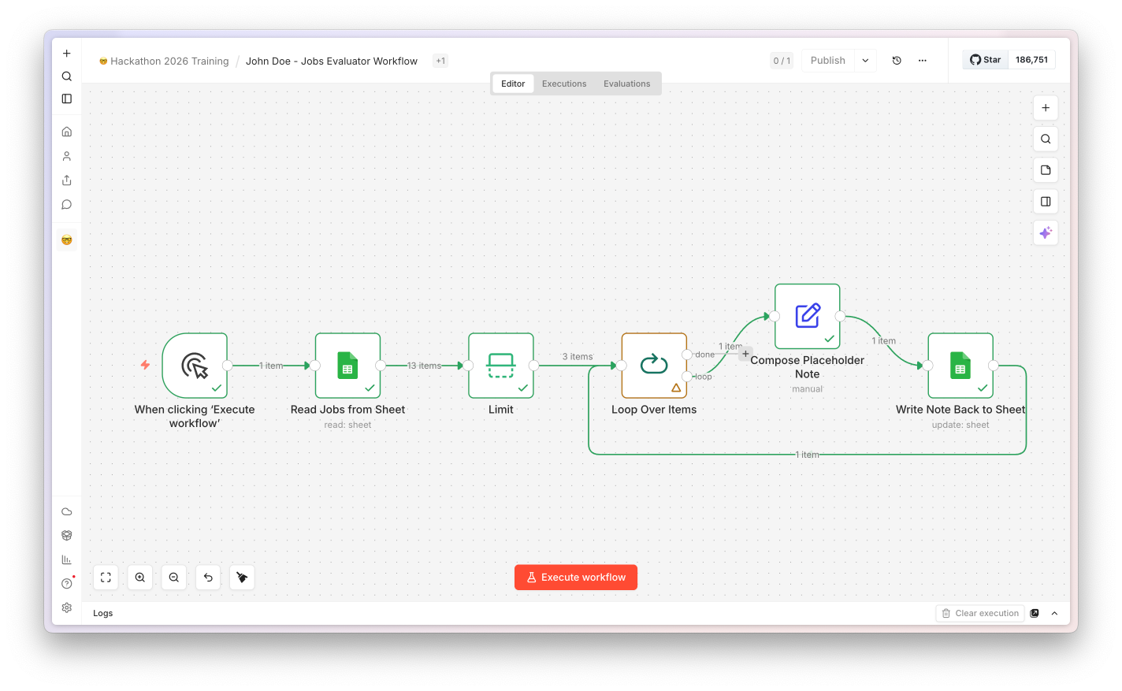Fit workflow to view with the fullscreen icon
The image size is (1122, 691).
(106, 578)
